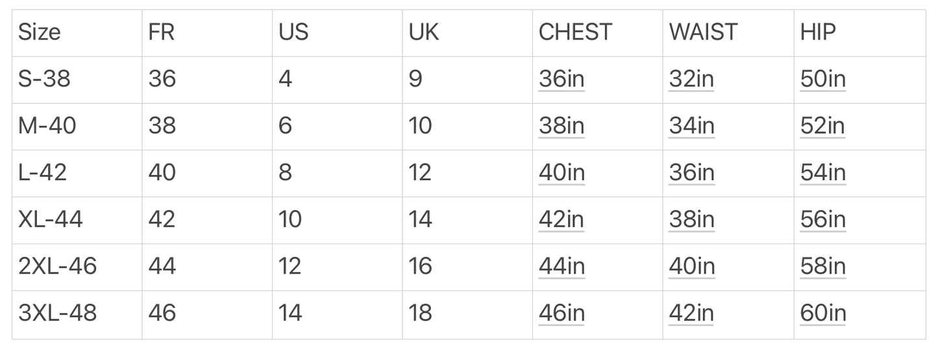Screen dimensions: 938x343
Task: Open the 46in chest measurement link
Action: coord(562,313)
